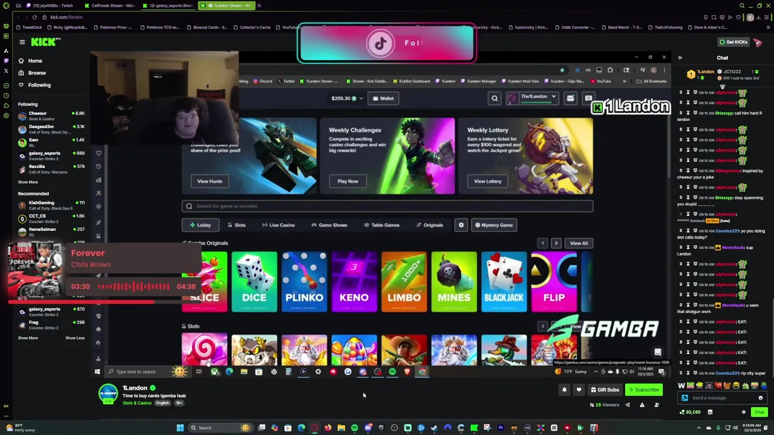
Task: Open the Slots & Casino category link
Action: (137, 403)
